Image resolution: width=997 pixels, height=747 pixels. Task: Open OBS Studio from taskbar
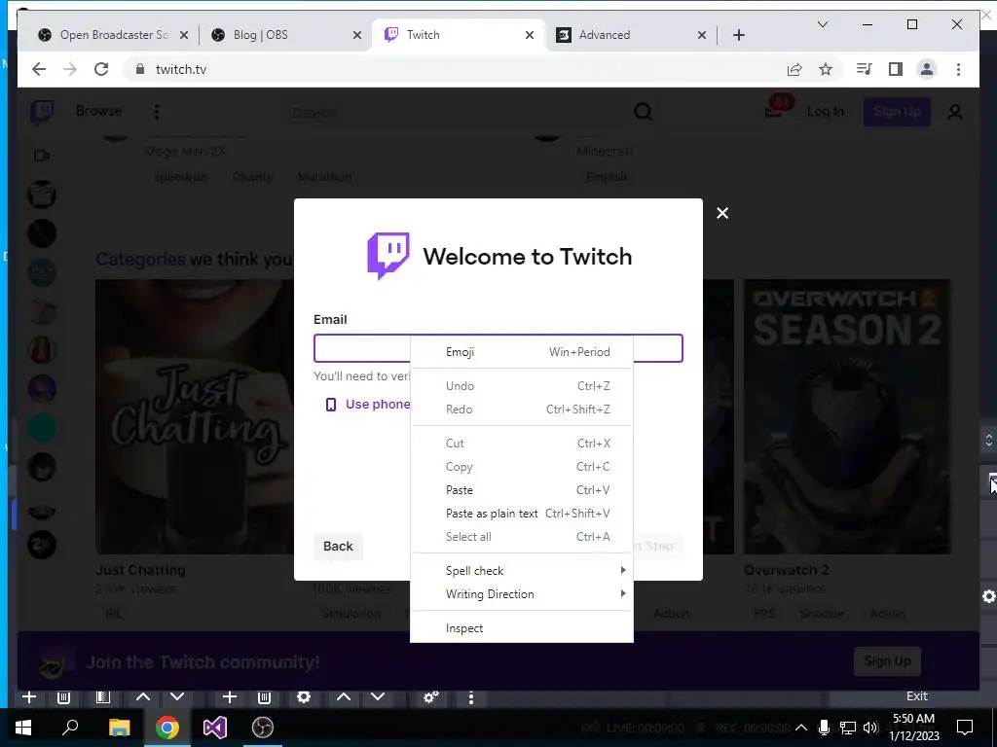(x=263, y=728)
